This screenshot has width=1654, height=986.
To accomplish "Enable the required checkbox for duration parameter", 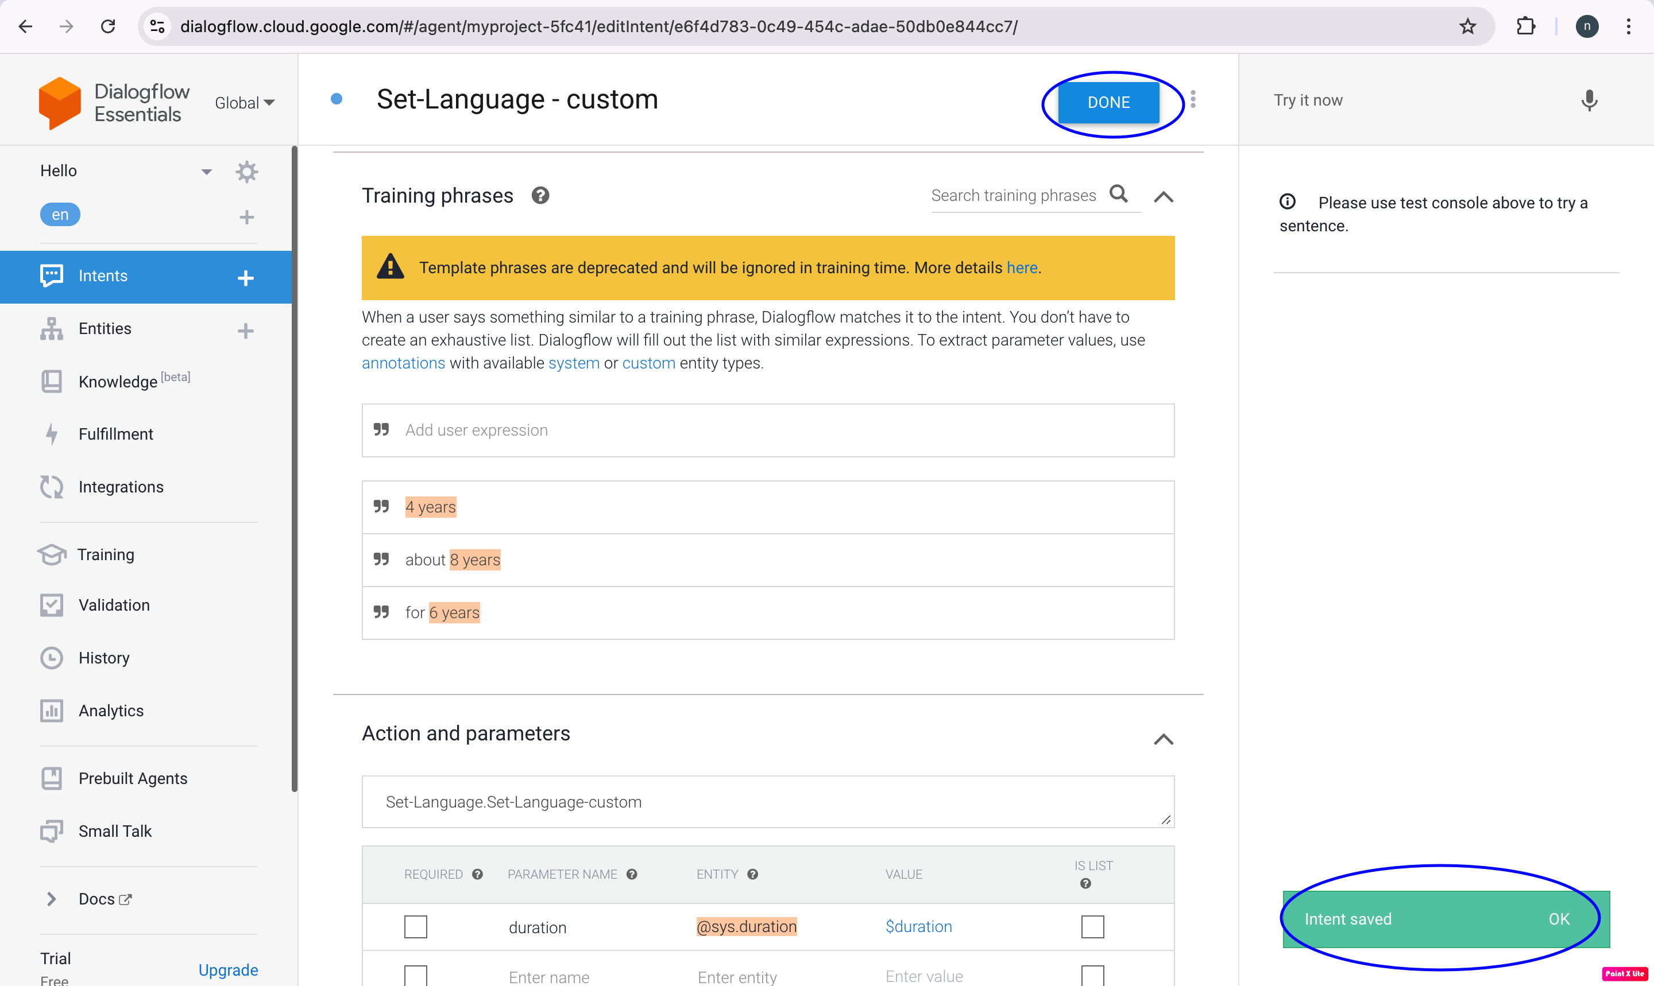I will point(415,926).
